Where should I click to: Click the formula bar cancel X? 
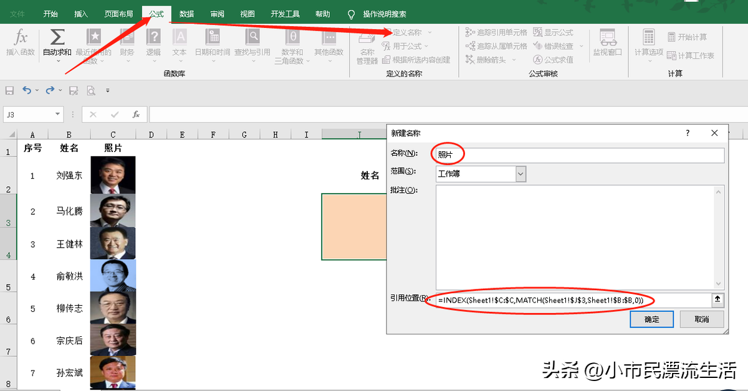(93, 115)
